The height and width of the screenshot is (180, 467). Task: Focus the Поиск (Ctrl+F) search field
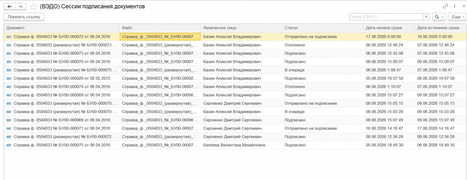tap(386, 17)
